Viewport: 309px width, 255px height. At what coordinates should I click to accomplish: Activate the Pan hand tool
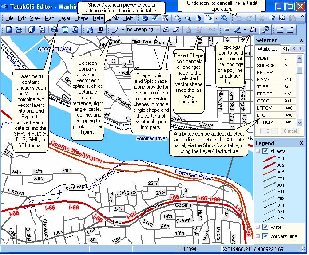coord(198,18)
